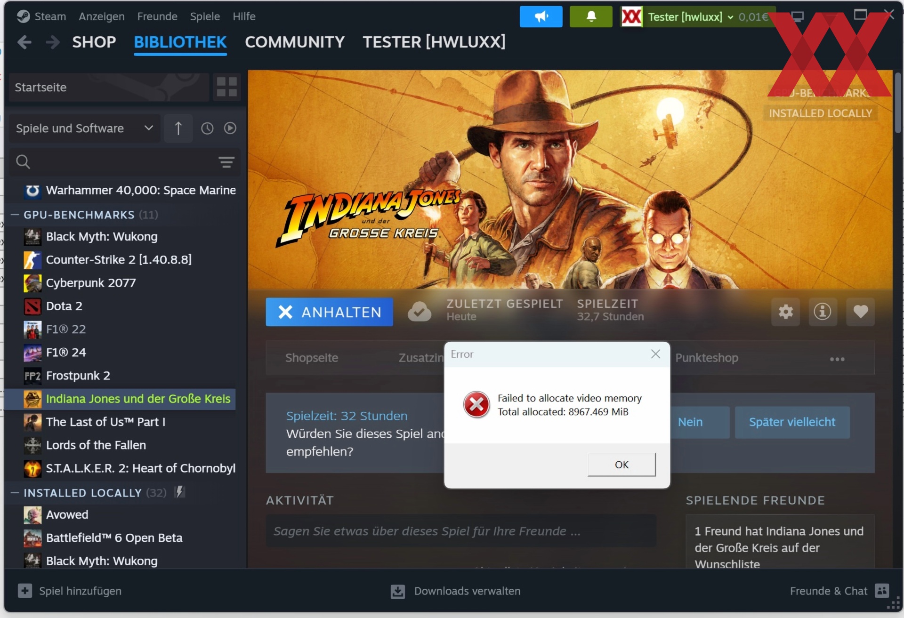Open game settings gear icon
This screenshot has width=904, height=618.
coord(785,312)
